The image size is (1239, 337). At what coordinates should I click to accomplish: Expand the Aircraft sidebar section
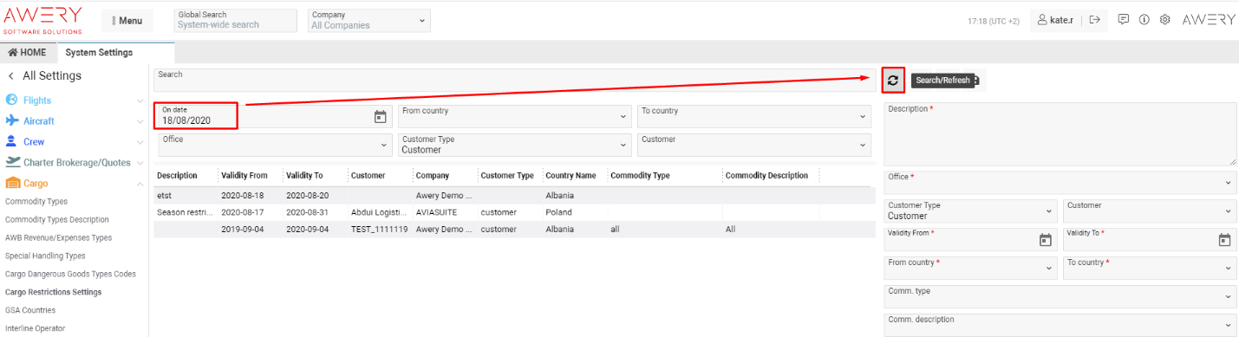(140, 121)
